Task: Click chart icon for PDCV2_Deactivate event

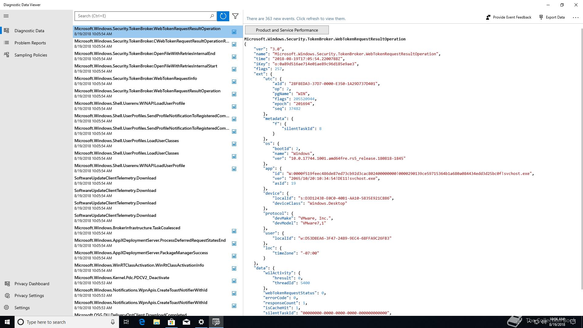Action: point(234,281)
